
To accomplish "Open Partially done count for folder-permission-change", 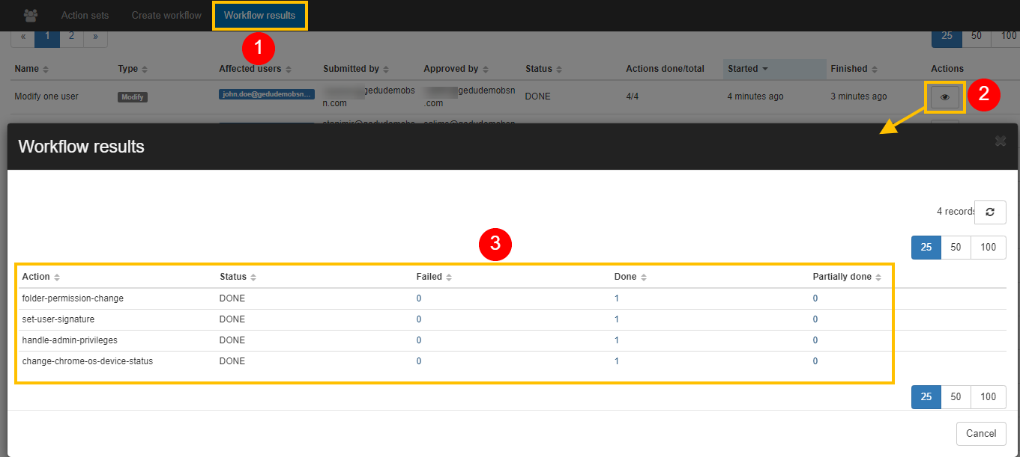I will click(x=815, y=298).
